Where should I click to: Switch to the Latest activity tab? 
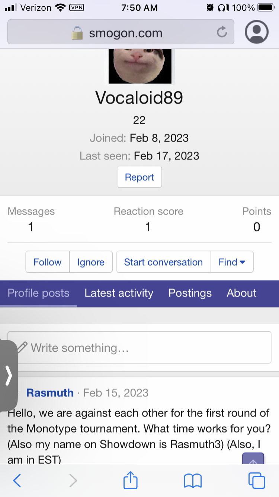click(x=119, y=293)
